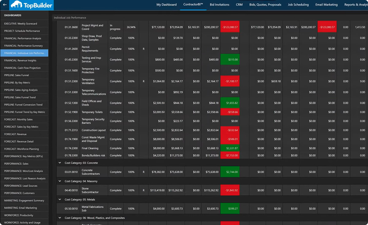Click the red -$1,100.17 variance cell
Image resolution: width=368 pixels, height=225 pixels.
pos(230,81)
